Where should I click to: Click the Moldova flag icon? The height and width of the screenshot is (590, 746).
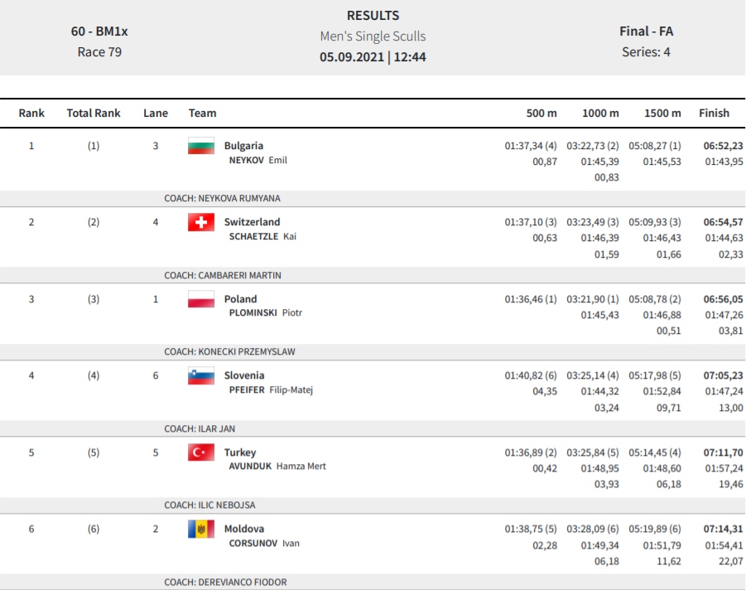[x=200, y=529]
